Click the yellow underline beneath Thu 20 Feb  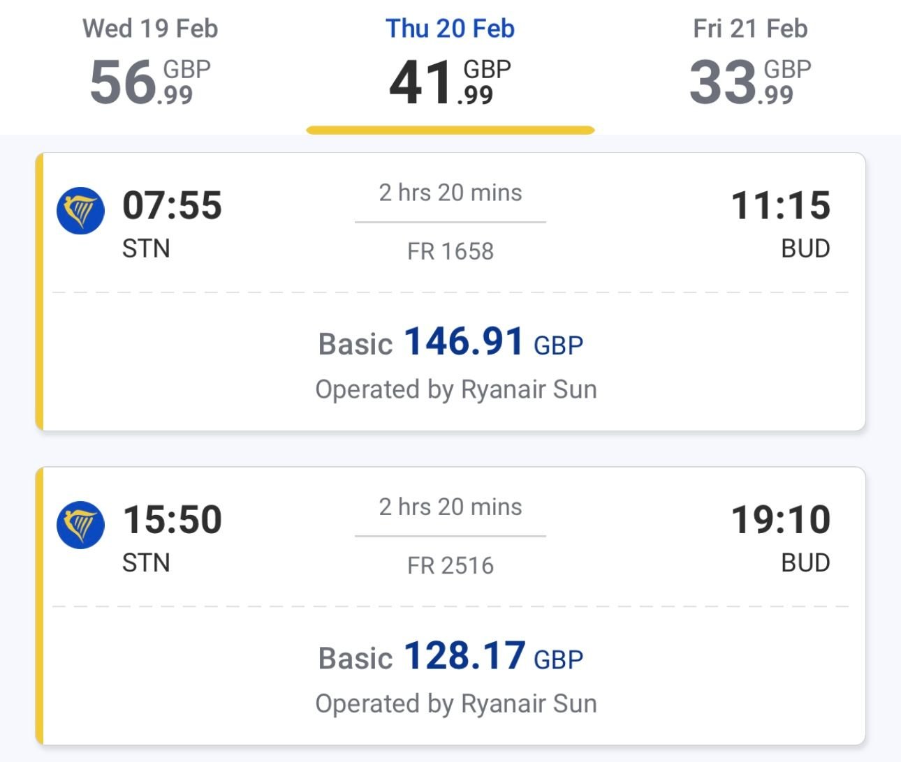(450, 128)
